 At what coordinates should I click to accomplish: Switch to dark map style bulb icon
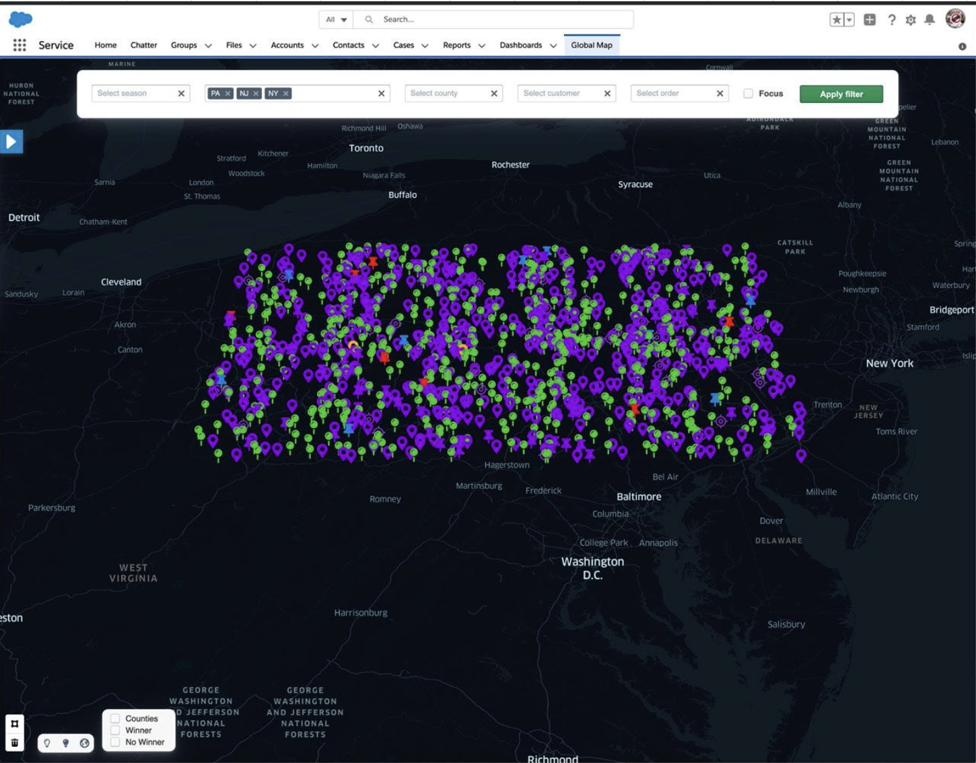point(66,743)
